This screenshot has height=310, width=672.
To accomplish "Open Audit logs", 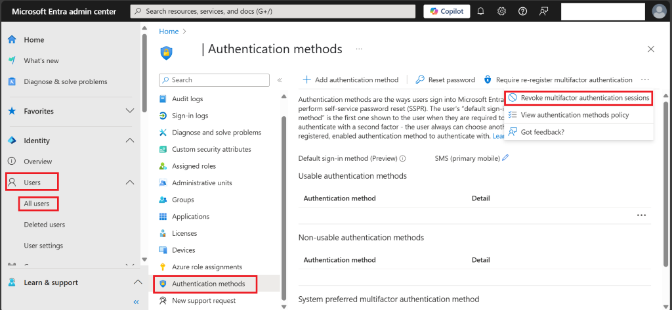I will (187, 99).
